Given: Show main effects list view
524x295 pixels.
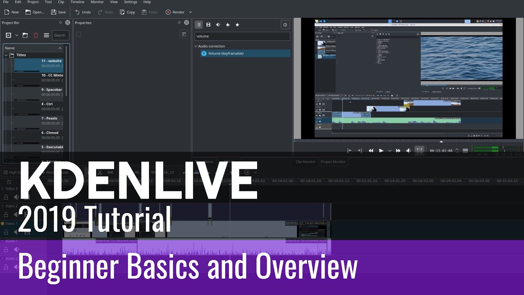Looking at the screenshot, I should click(198, 25).
